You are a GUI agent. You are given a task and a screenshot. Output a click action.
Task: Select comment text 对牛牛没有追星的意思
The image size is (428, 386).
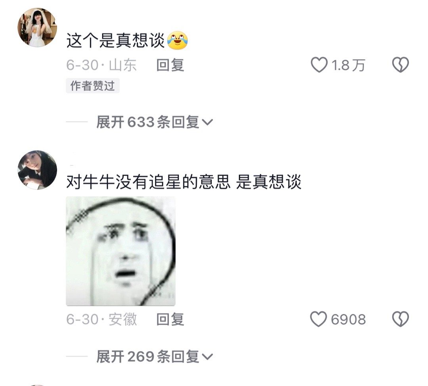pyautogui.click(x=149, y=182)
